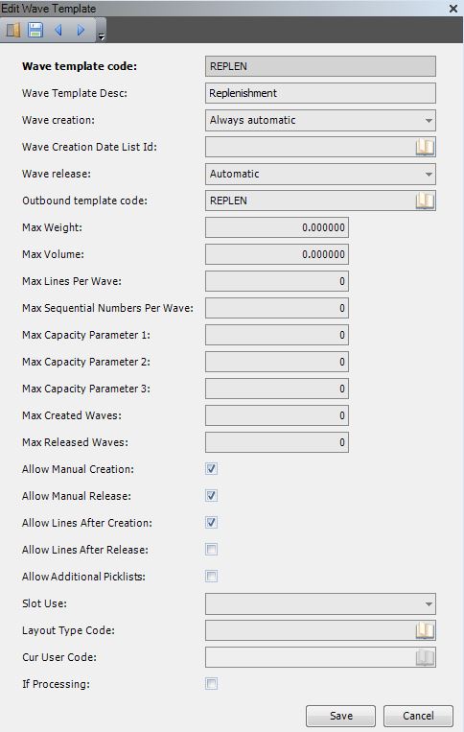This screenshot has width=464, height=732.
Task: Click Max Capacity Parameter 1 field
Action: [277, 335]
